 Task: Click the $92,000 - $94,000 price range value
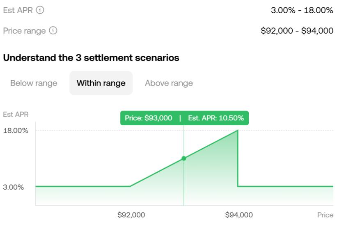pos(297,31)
